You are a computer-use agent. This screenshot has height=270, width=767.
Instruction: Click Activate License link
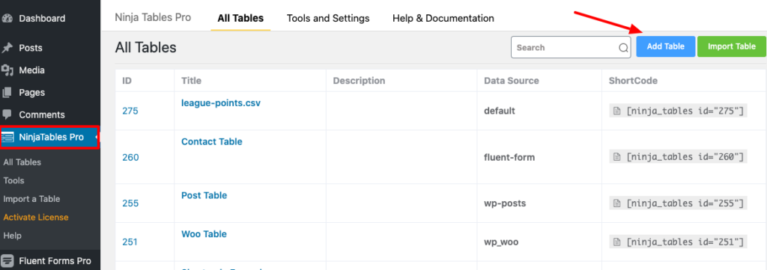tap(36, 217)
